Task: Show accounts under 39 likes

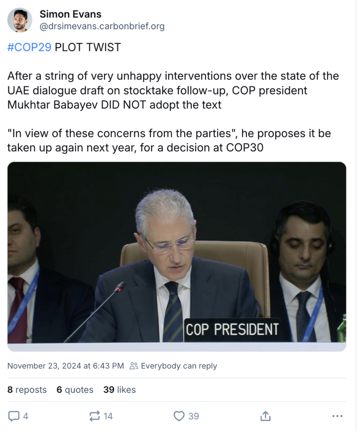Action: (119, 390)
